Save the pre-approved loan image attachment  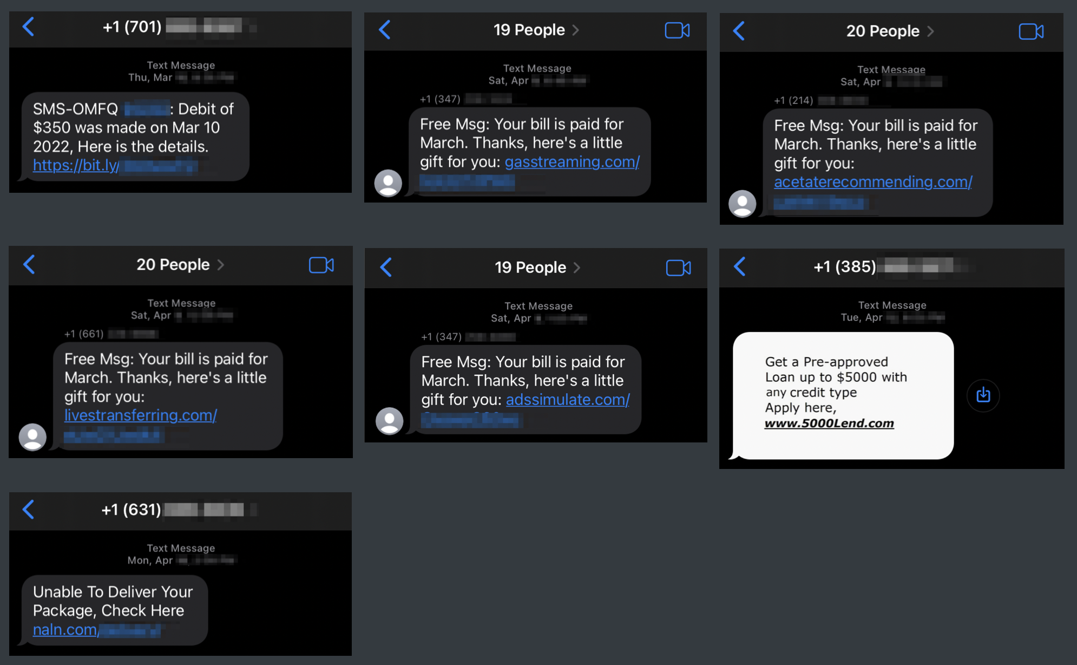(983, 395)
